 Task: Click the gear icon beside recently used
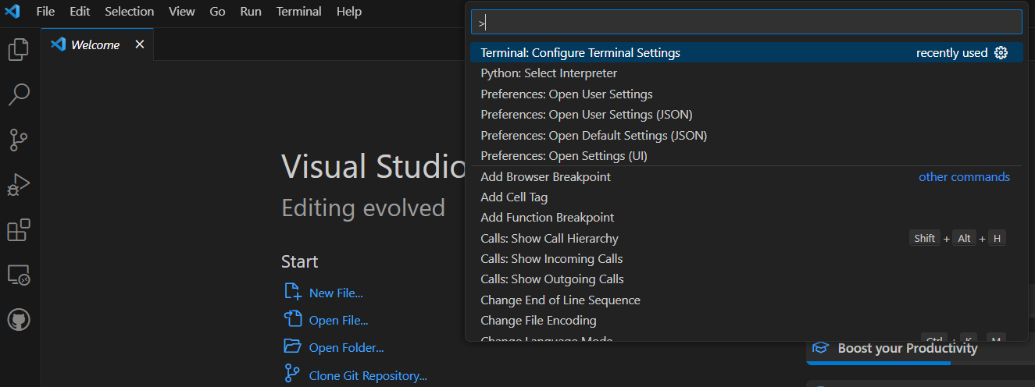pyautogui.click(x=1001, y=53)
